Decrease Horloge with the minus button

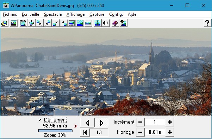coord(141,132)
